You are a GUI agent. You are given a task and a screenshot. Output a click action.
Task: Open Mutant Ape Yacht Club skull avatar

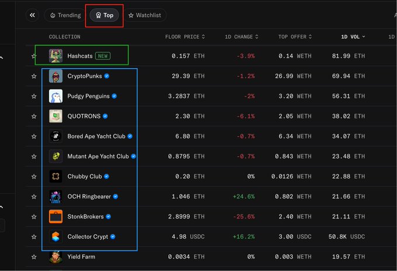point(55,157)
